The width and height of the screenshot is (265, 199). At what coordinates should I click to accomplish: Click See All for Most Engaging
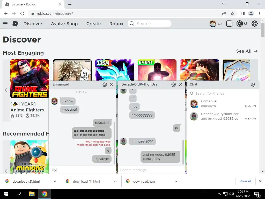tap(247, 51)
